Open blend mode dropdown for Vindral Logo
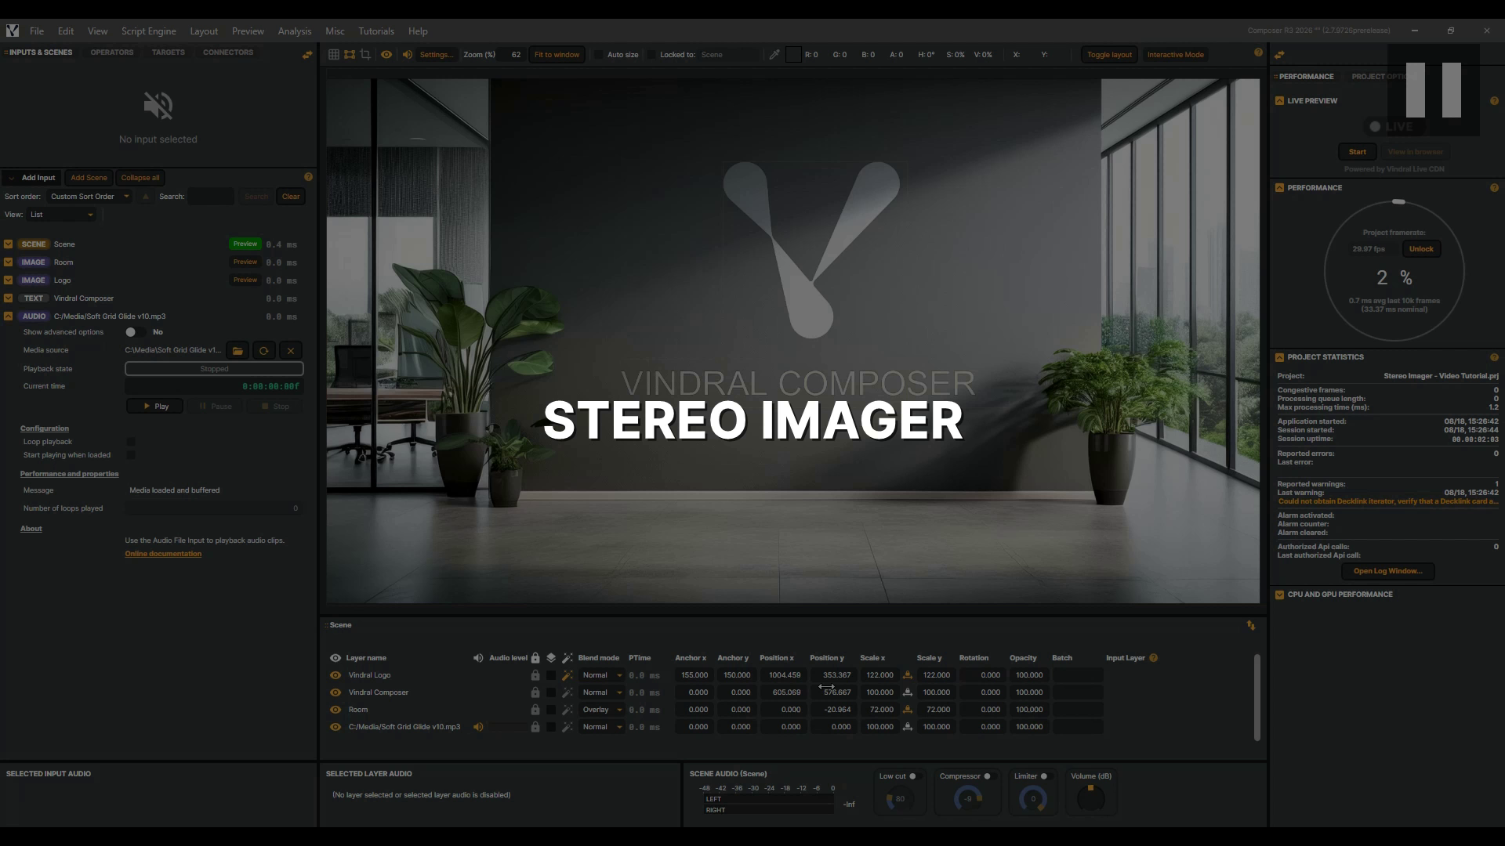The image size is (1505, 846). [x=602, y=675]
